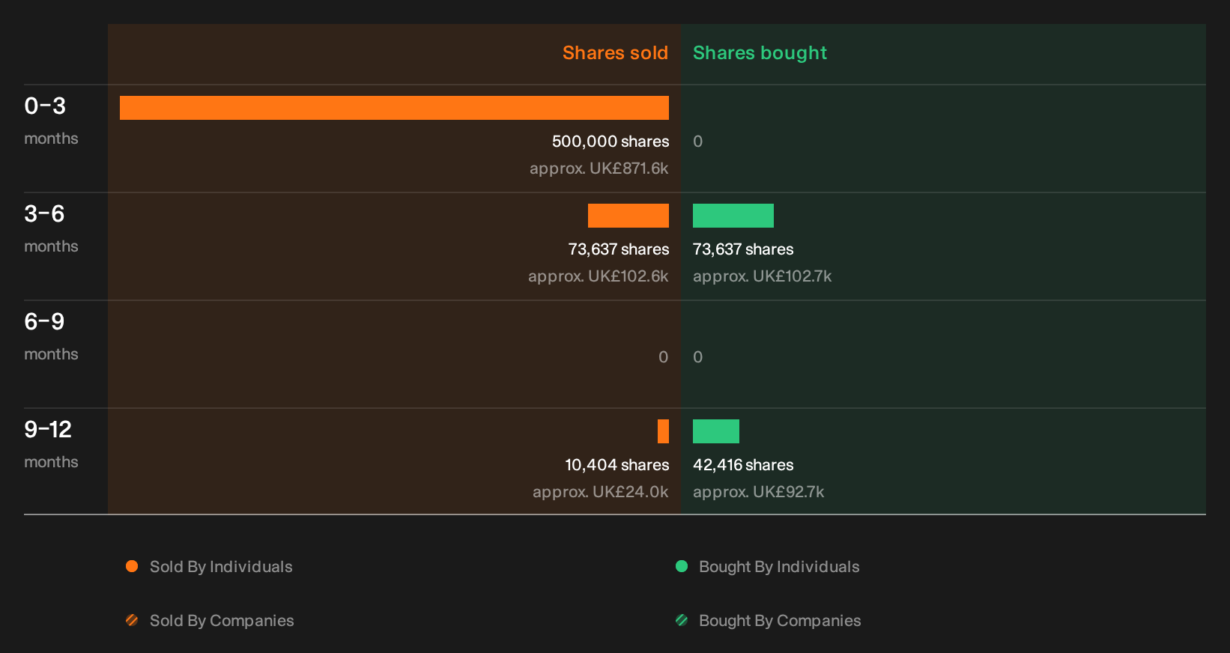Image resolution: width=1230 pixels, height=653 pixels.
Task: Select the 9-12 months small orange sold bar
Action: tap(663, 431)
